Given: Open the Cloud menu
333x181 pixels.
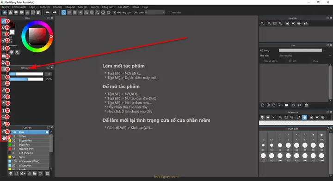Looking at the screenshot, I should click(136, 7).
